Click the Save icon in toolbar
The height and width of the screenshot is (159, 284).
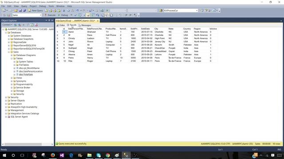[20, 11]
